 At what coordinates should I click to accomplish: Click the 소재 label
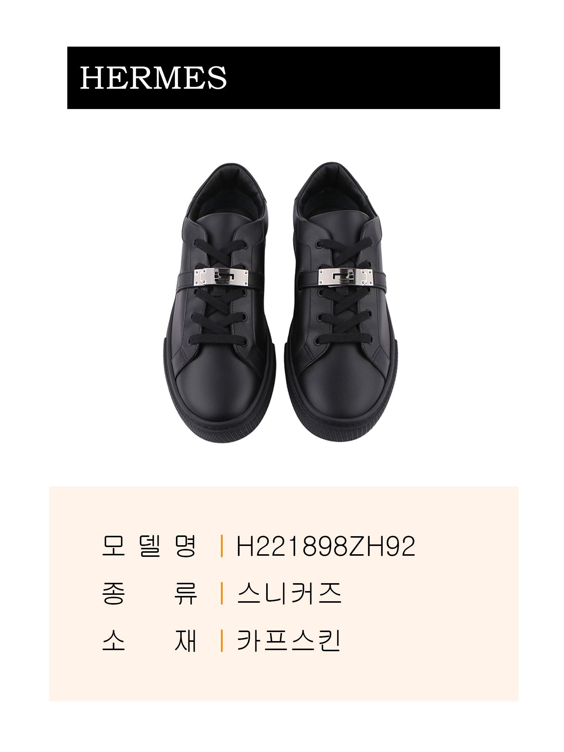[149, 640]
